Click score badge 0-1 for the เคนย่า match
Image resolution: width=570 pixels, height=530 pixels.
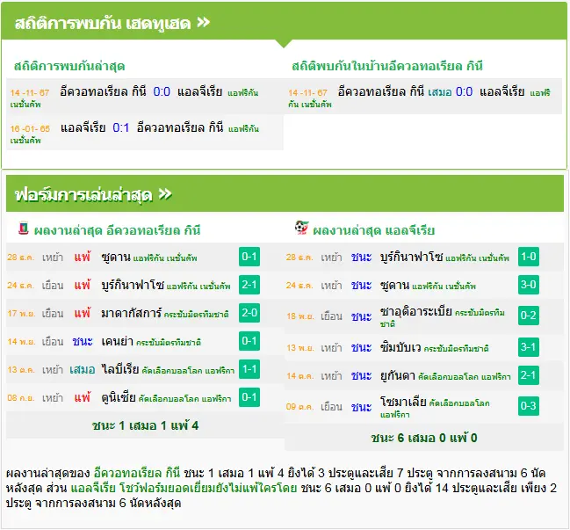(x=249, y=341)
